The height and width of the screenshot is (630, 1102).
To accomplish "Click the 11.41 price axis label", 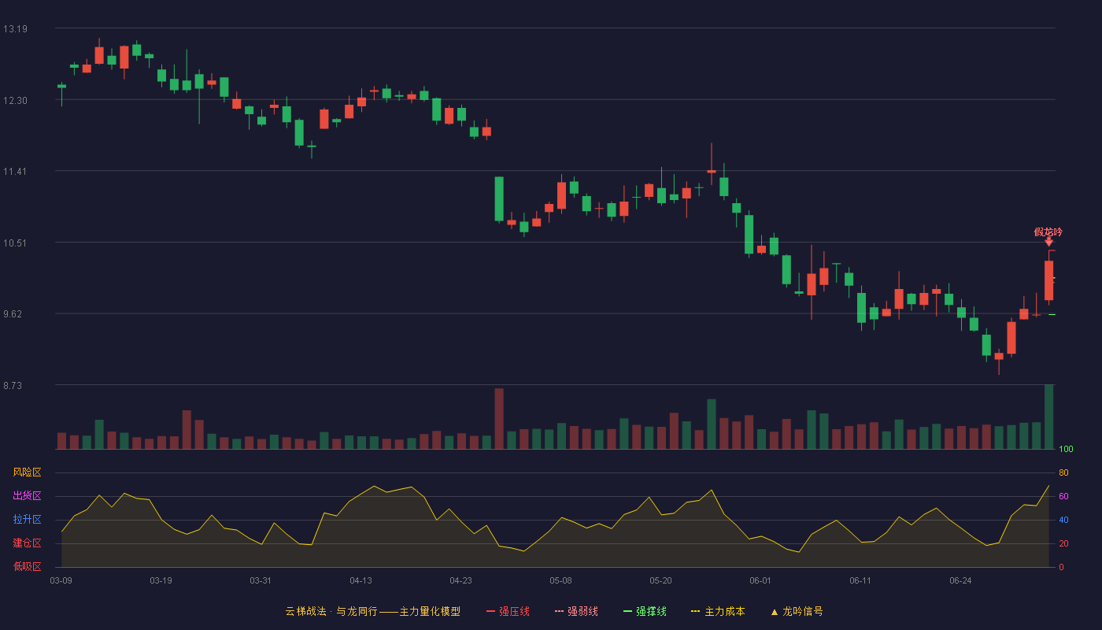I will pos(15,172).
